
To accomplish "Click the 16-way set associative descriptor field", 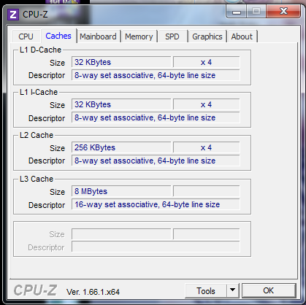I will 156,204.
